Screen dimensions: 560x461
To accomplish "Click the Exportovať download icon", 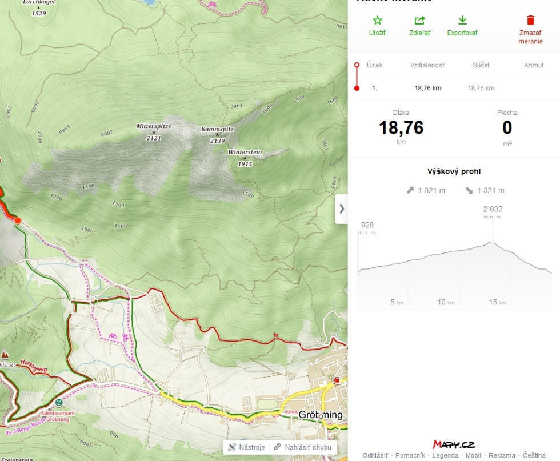I will click(462, 21).
